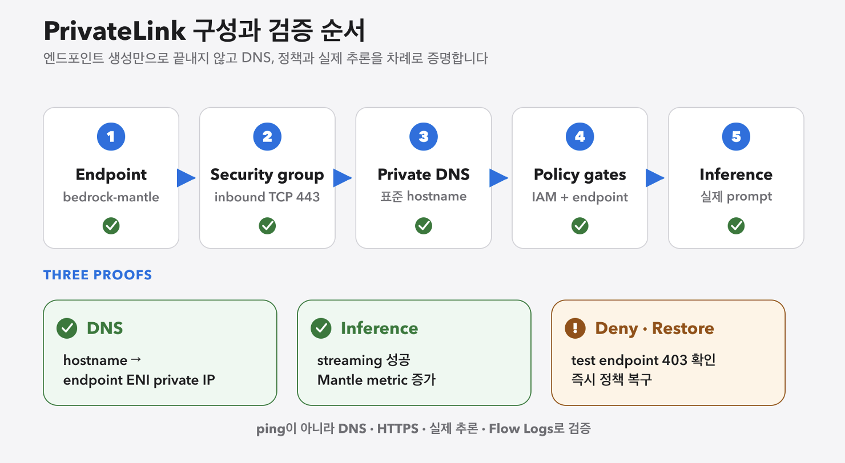Click the orange exclamation icon beside Deny · Restore

pyautogui.click(x=575, y=328)
